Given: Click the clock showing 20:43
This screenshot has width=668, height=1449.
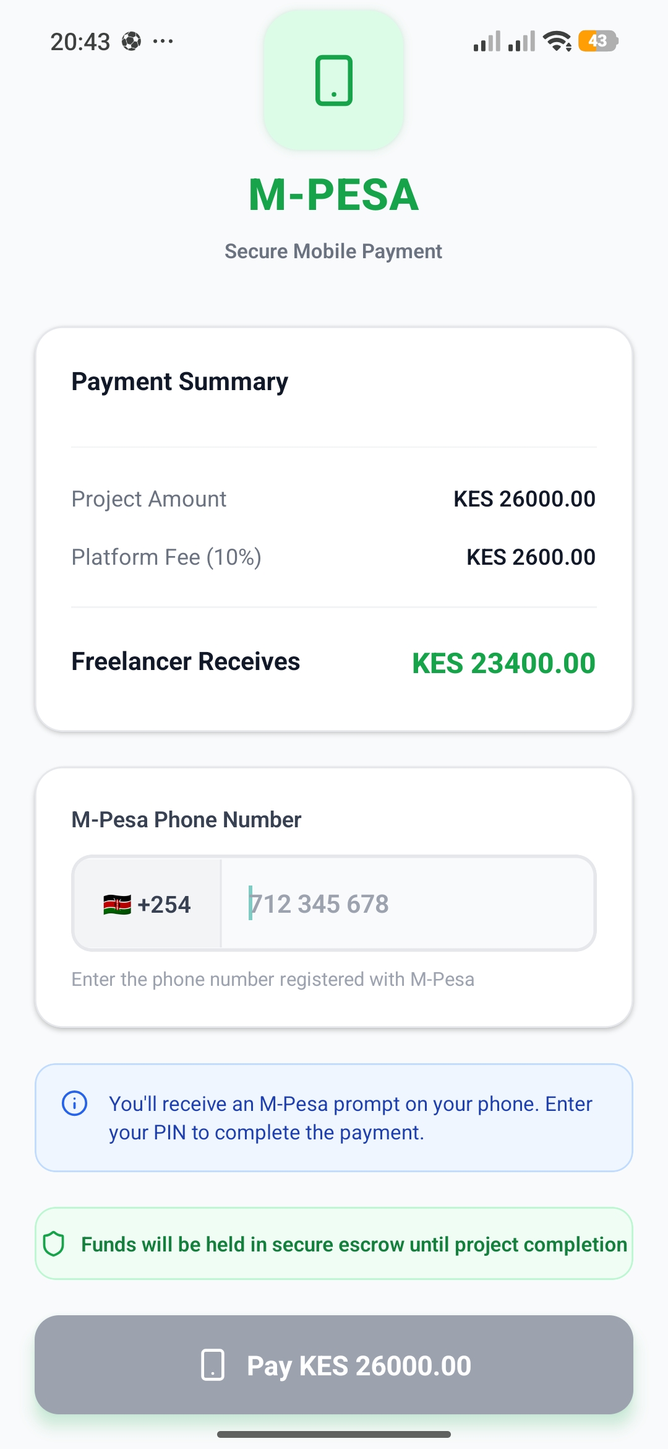Looking at the screenshot, I should click(81, 41).
